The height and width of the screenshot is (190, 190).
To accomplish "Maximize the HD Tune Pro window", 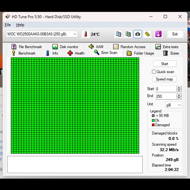I will [165, 16].
